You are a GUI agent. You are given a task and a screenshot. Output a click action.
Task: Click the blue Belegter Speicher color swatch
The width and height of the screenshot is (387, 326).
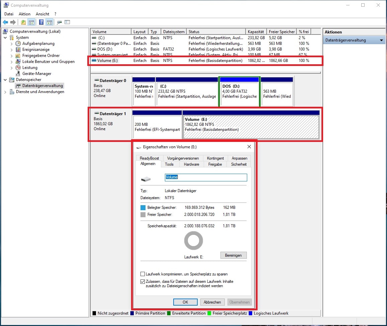tap(143, 208)
